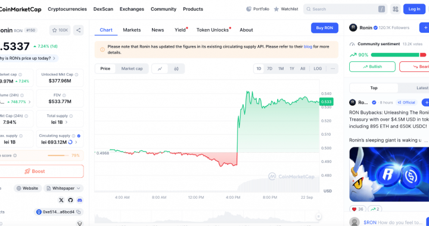
Task: Open Products menu
Action: pyautogui.click(x=193, y=9)
